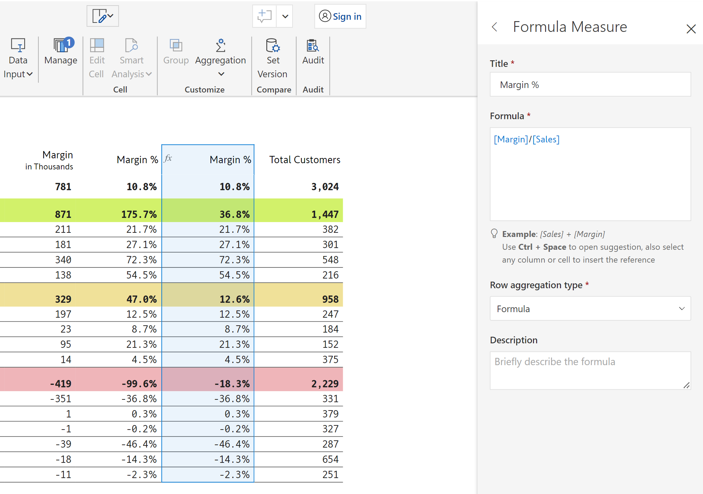Click the Data Input tab
This screenshot has width=703, height=494.
pos(19,59)
